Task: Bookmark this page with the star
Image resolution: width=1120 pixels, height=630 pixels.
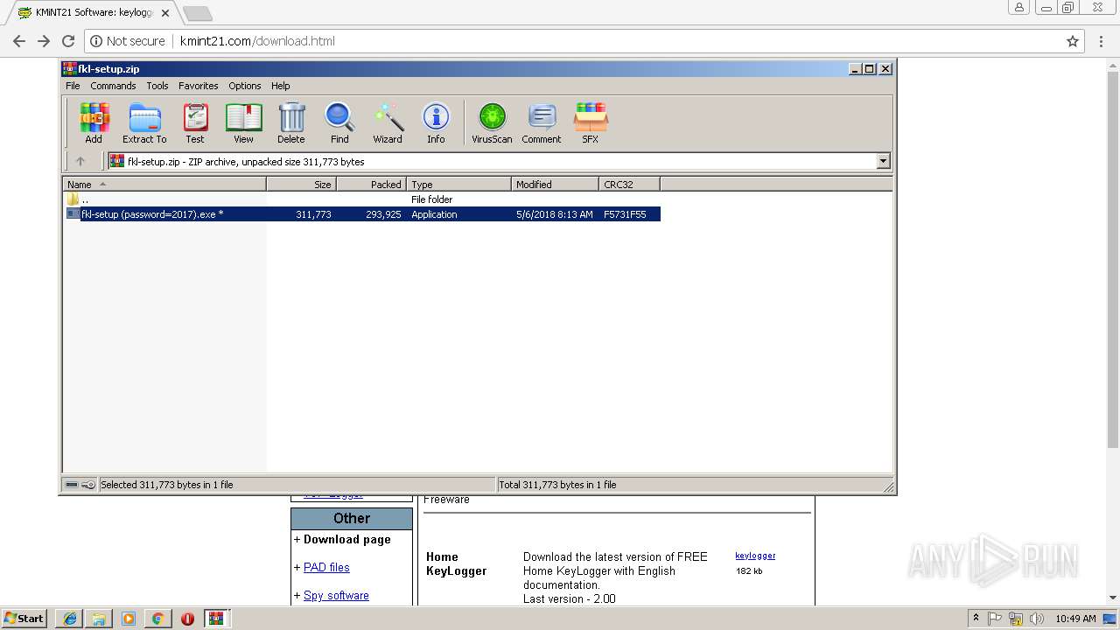Action: pos(1073,41)
